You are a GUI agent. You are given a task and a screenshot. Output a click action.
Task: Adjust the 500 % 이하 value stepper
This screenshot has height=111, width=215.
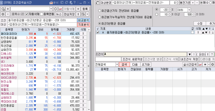(194, 14)
